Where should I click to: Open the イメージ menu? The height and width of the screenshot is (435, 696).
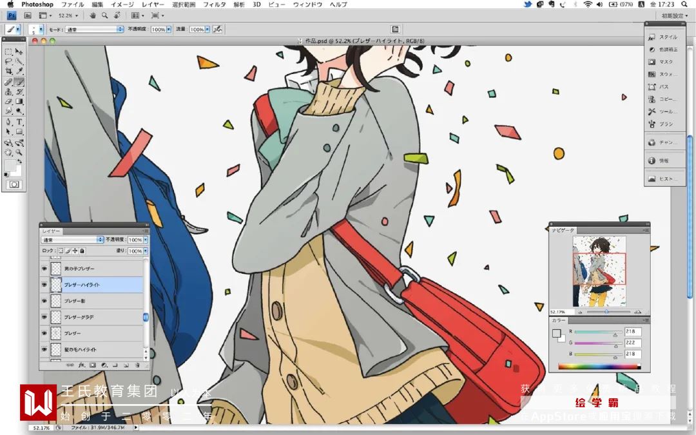pos(122,5)
